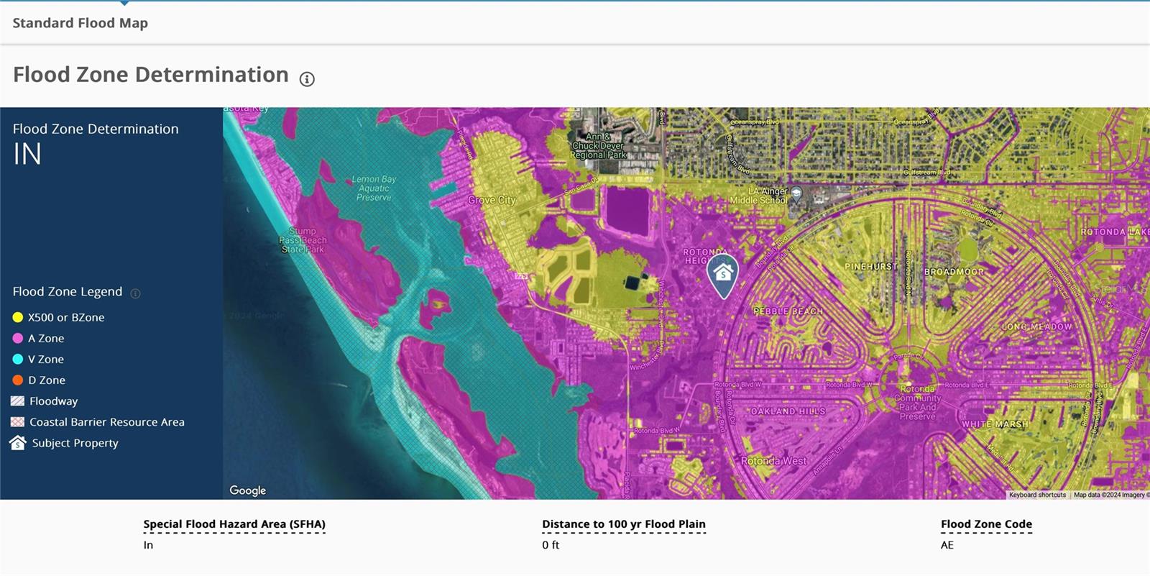Click the PINEHURST neighborhood label
Image resolution: width=1150 pixels, height=576 pixels.
tap(871, 266)
